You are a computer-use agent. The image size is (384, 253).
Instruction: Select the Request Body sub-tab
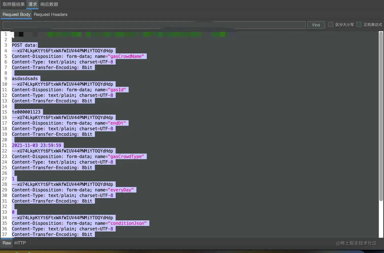(17, 14)
